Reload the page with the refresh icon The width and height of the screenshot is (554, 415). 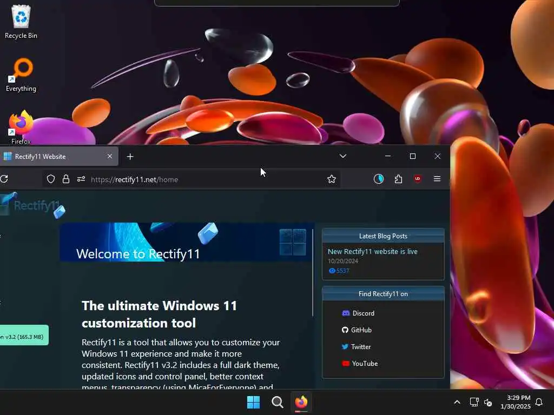tap(4, 179)
